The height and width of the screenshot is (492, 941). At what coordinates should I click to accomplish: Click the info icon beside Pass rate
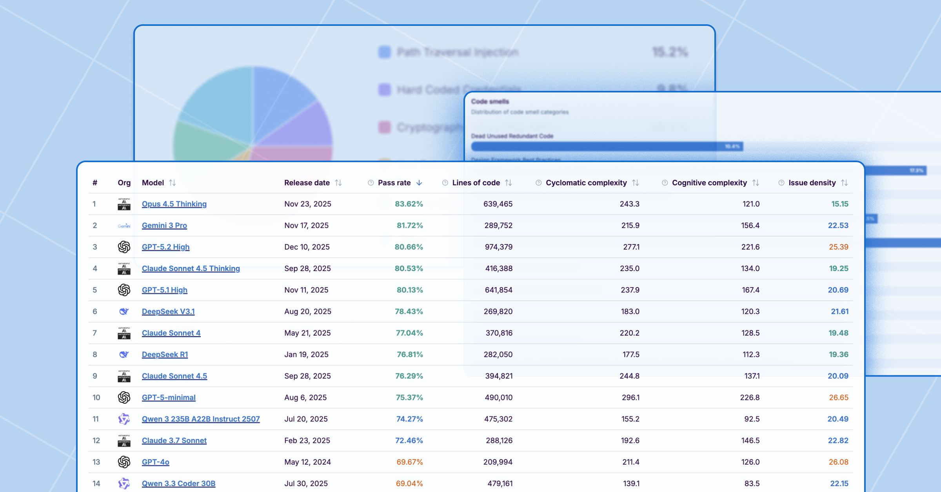coord(371,183)
